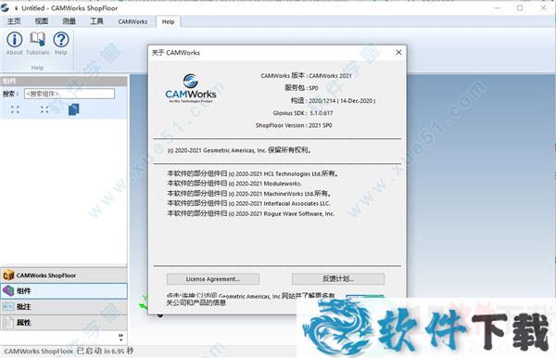This screenshot has height=358, width=556.
Task: Open the About icon in the Help ribbon
Action: (x=15, y=39)
